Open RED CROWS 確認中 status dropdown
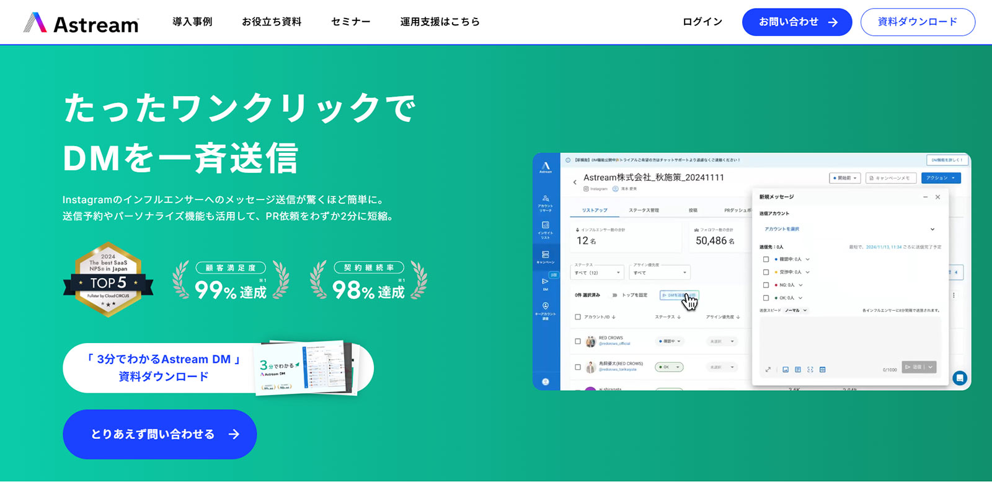Screen dimensions: 992x483 (670, 341)
